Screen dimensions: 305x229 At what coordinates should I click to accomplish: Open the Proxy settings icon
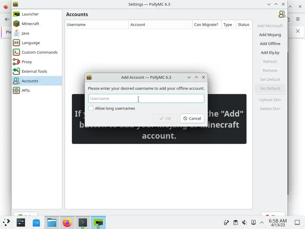pyautogui.click(x=16, y=62)
